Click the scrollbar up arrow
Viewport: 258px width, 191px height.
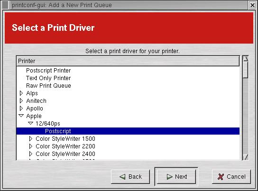[x=246, y=59]
